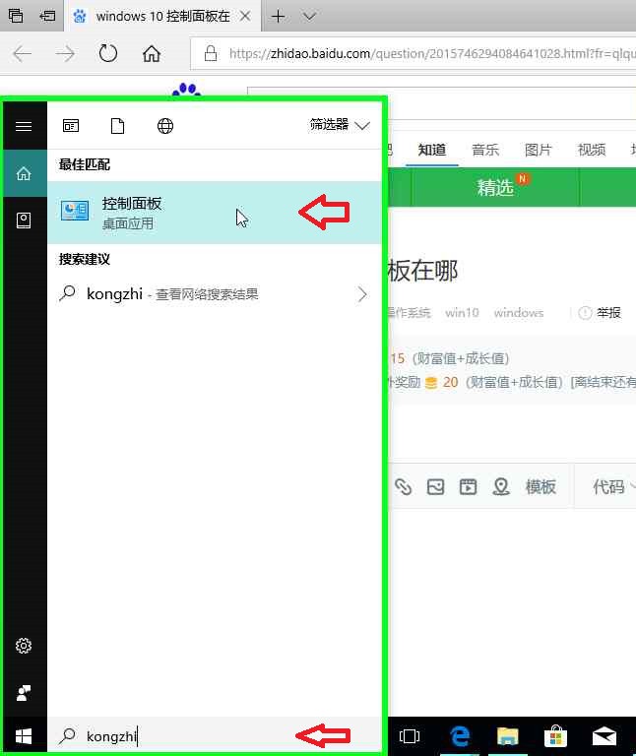Screen dimensions: 636x756
Task: Select the windows 10 控制面板 browser tab
Action: pos(162,17)
